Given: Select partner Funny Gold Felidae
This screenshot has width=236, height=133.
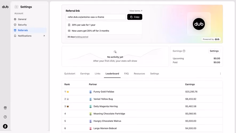Looking at the screenshot, I should click(104, 92).
